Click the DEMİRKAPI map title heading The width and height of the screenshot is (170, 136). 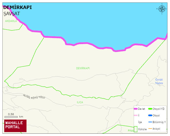tap(18, 7)
